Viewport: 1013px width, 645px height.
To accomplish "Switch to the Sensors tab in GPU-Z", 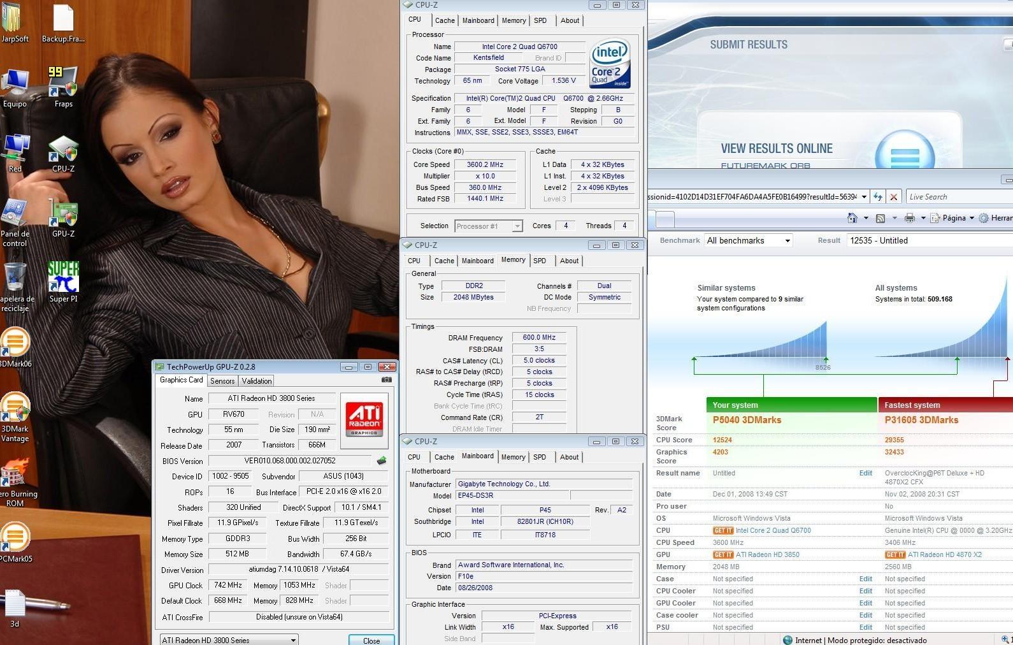I will point(222,381).
